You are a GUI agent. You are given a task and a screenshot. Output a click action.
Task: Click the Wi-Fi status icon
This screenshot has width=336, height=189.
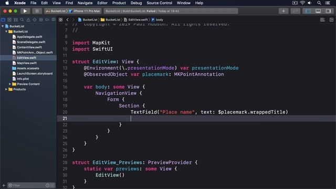pyautogui.click(x=302, y=3)
